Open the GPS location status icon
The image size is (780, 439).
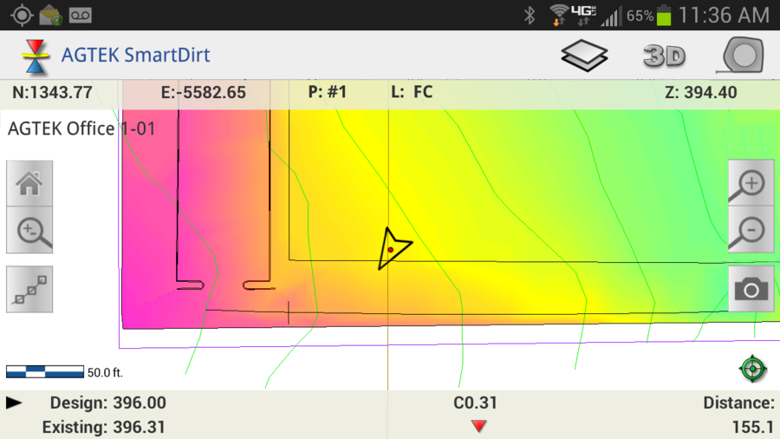tap(22, 15)
